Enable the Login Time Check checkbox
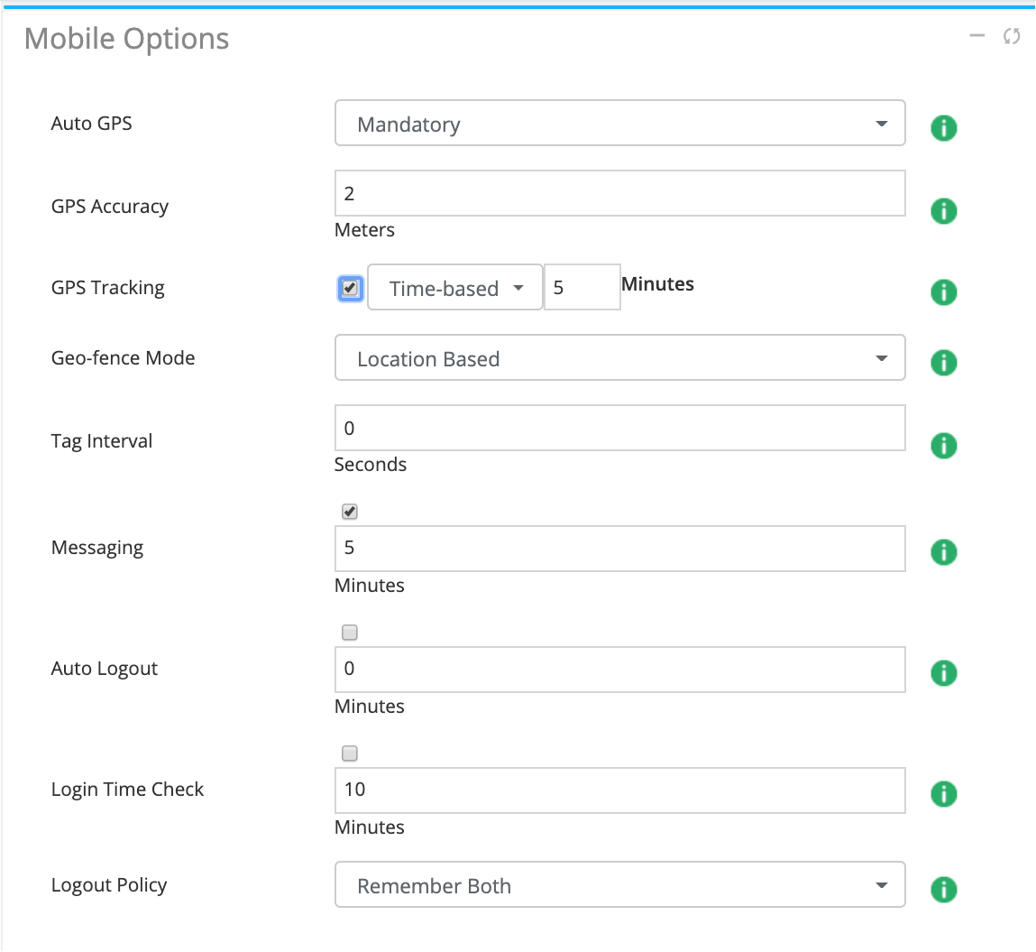The height and width of the screenshot is (952, 1036). point(350,753)
